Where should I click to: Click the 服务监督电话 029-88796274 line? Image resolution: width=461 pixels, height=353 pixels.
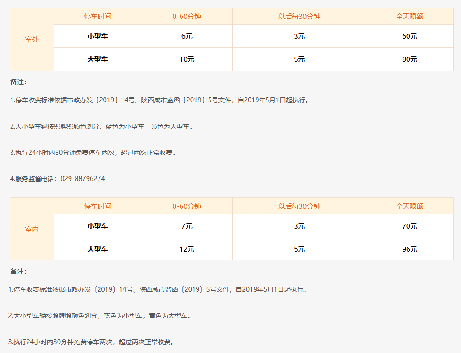pyautogui.click(x=57, y=179)
